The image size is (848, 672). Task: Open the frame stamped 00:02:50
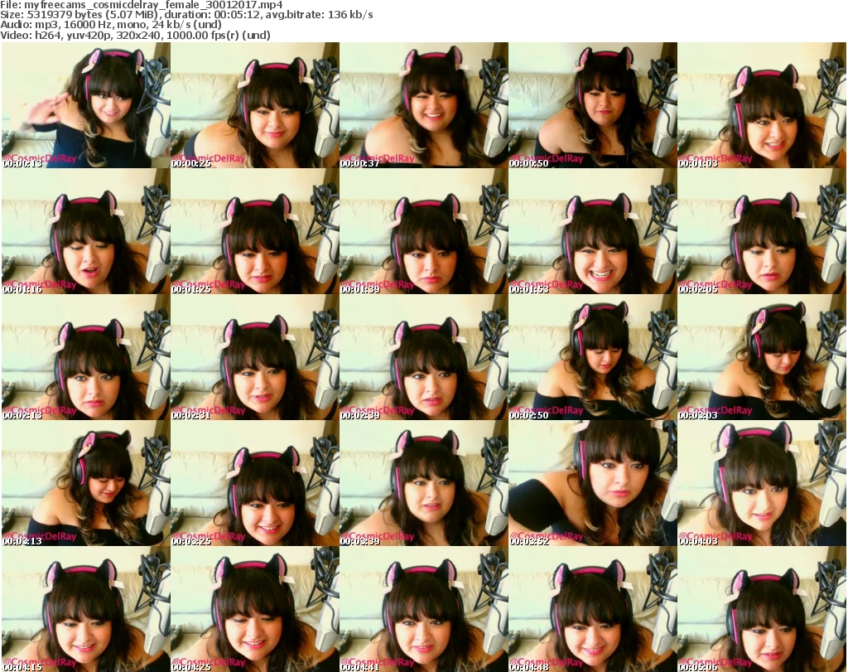[x=593, y=357]
